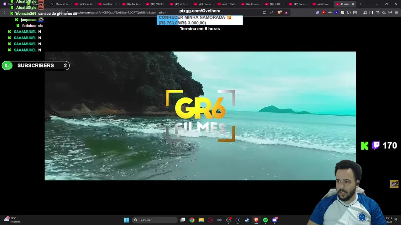Screen dimensions: 401x225
Task: Open Steam from taskbar
Action: (x=247, y=220)
